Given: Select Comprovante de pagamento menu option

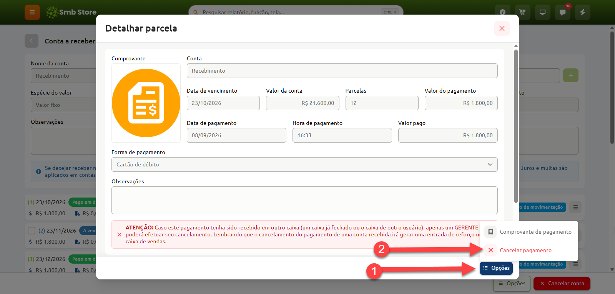Looking at the screenshot, I should tap(529, 232).
